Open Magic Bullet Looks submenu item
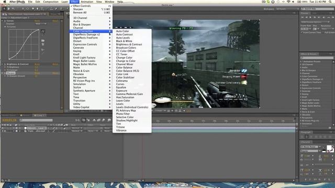This screenshot has height=188, width=335. (91, 61)
